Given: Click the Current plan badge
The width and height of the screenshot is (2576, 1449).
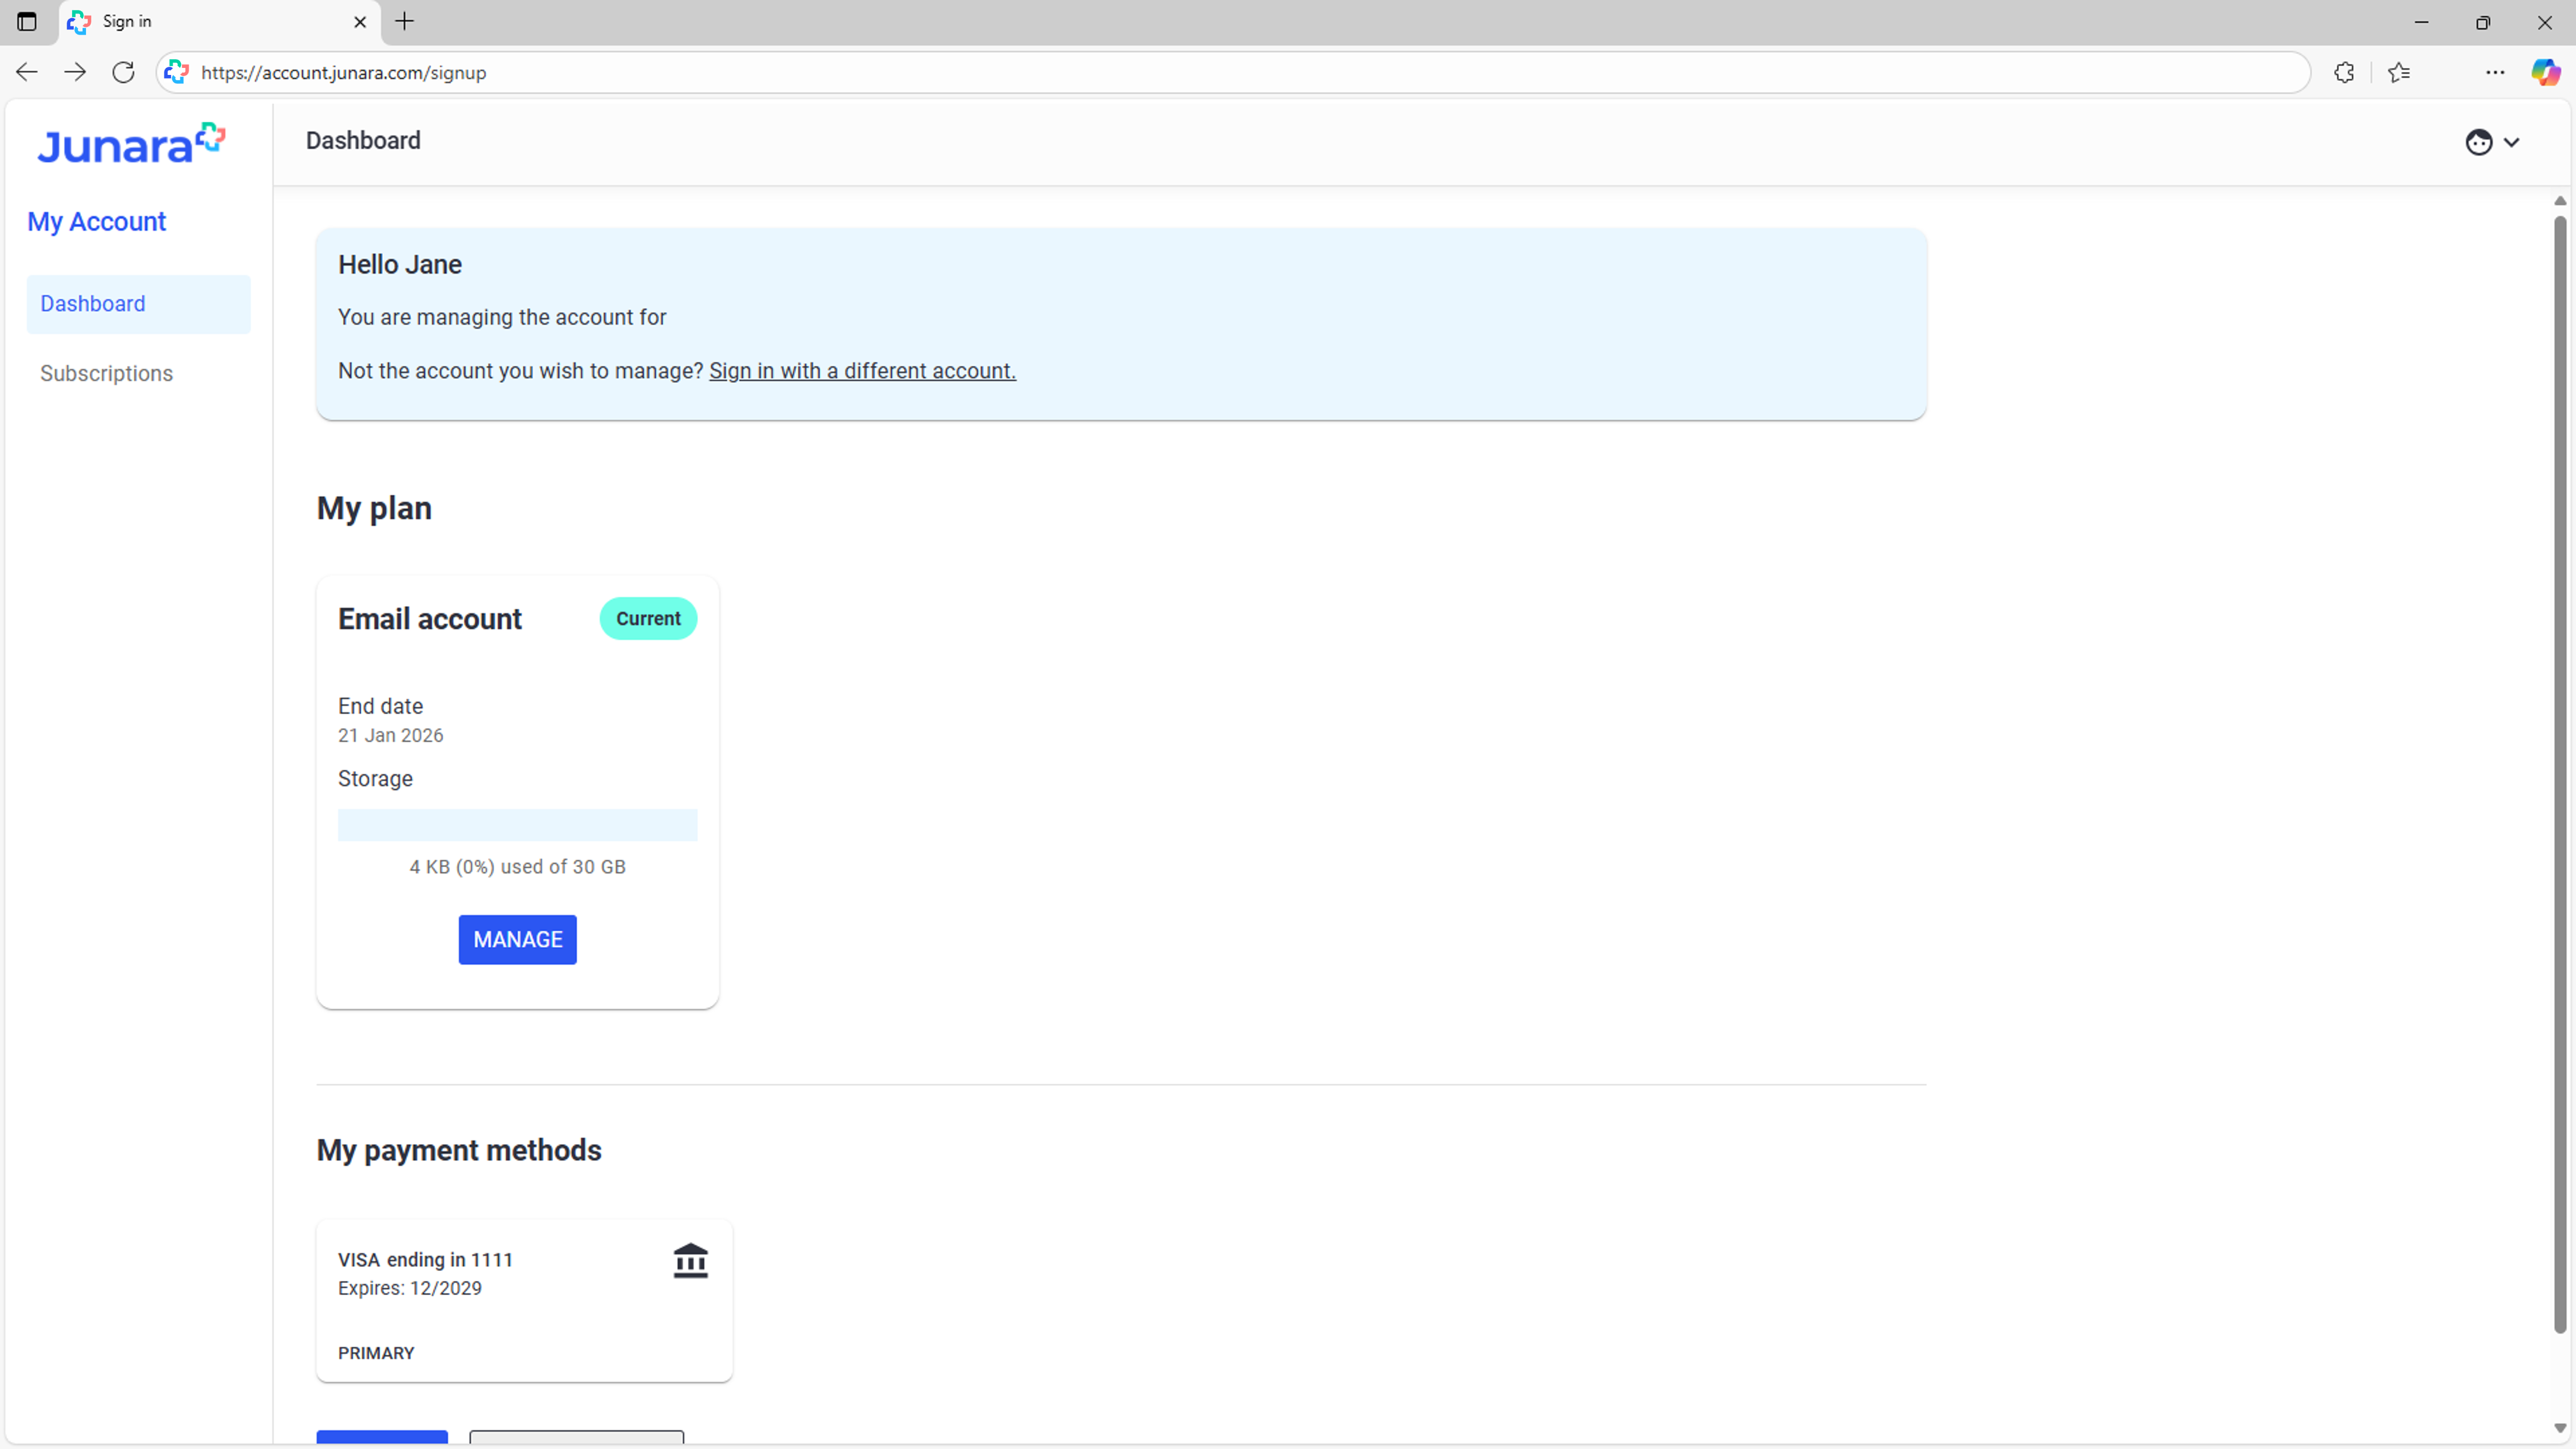Looking at the screenshot, I should point(648,618).
